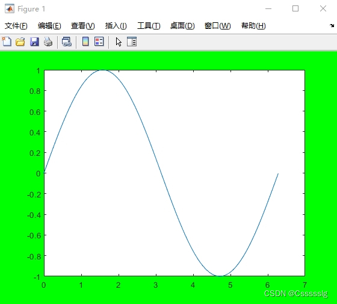
Task: Open the Property Inspector panel icon
Action: [132, 42]
